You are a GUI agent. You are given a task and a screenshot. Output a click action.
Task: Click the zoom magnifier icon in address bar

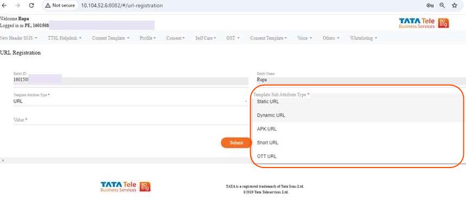442,5
